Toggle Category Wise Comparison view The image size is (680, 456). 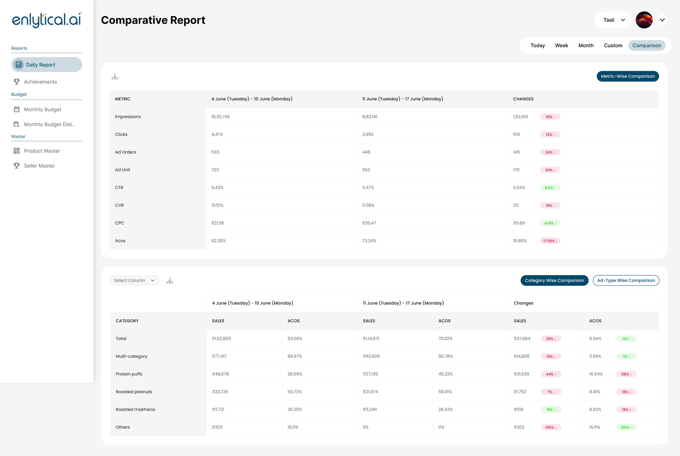click(554, 281)
